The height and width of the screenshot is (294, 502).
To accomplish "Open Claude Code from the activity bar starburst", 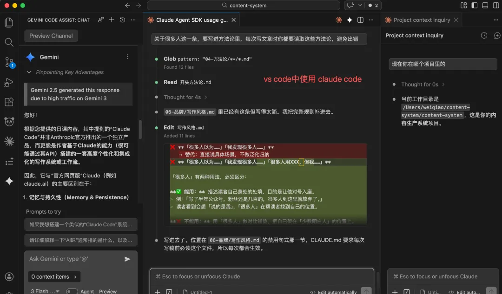I will tap(9, 141).
